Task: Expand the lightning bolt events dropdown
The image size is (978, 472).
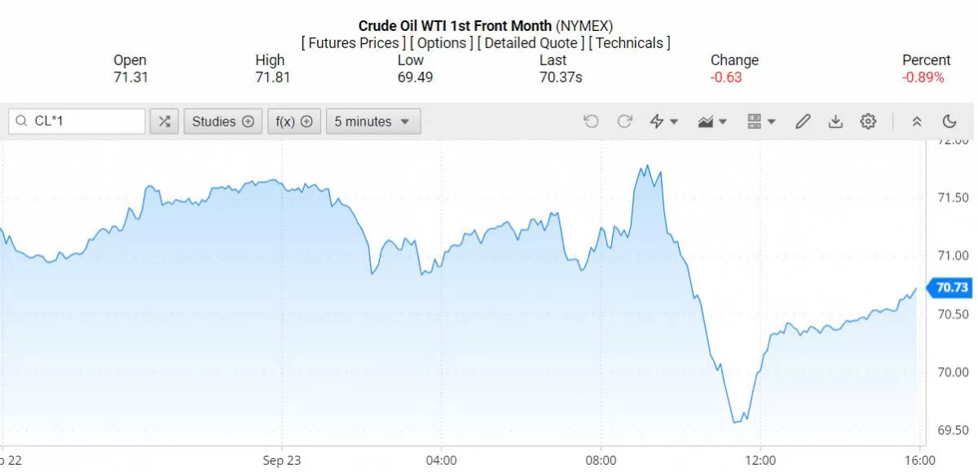Action: [x=663, y=121]
